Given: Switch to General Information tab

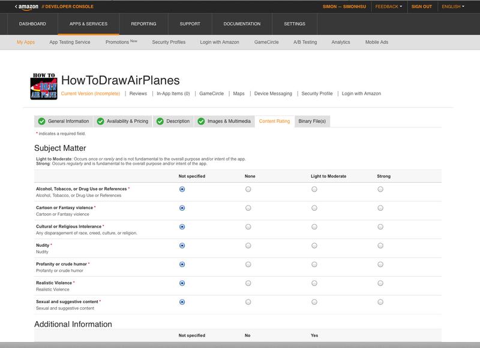Looking at the screenshot, I should (x=64, y=122).
